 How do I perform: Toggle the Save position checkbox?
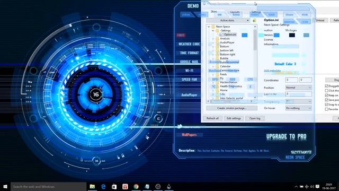(x=326, y=100)
